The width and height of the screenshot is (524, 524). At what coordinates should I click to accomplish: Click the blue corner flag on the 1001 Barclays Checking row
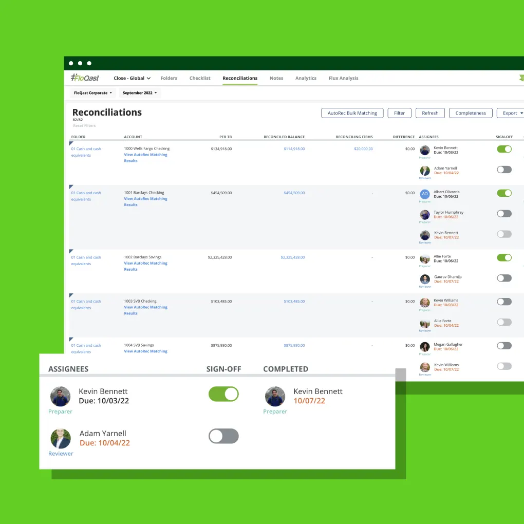[71, 187]
